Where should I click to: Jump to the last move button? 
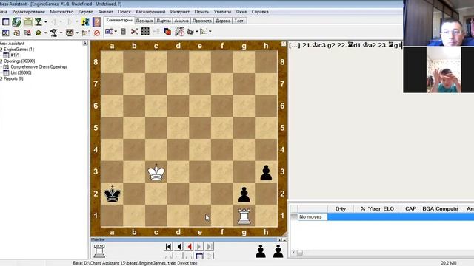[210, 247]
